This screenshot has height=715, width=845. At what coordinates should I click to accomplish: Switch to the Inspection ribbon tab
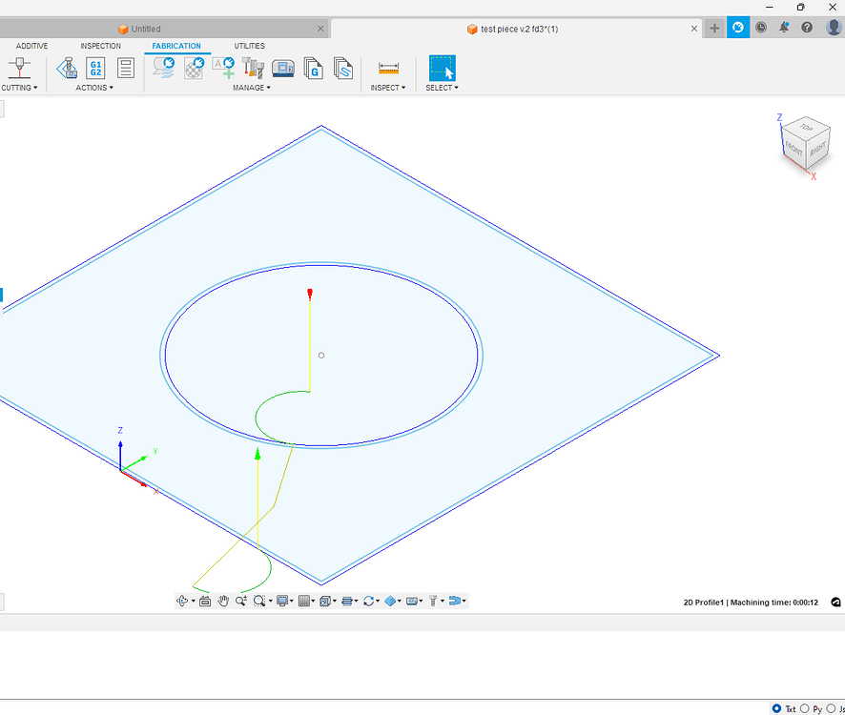click(x=99, y=45)
